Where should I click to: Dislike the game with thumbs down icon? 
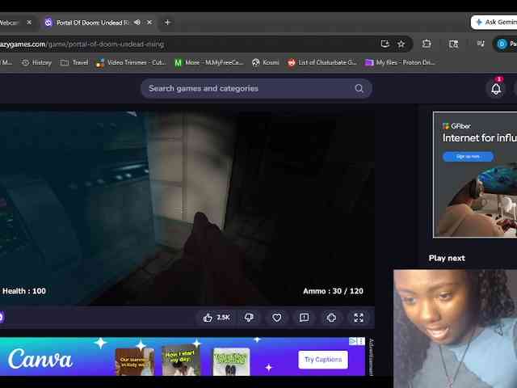tap(249, 318)
